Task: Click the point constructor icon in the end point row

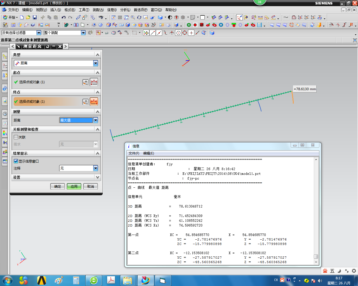Action: pyautogui.click(x=86, y=102)
